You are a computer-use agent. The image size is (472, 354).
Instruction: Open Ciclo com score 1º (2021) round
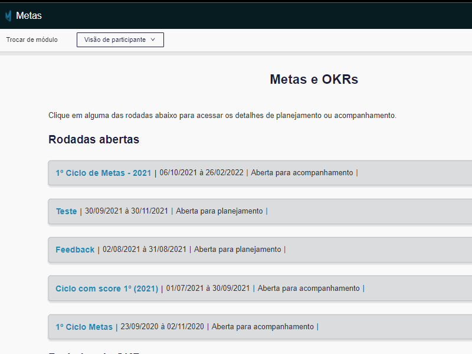(107, 289)
